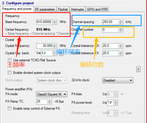Open the Packet tab
The image size is (147, 123).
63,9
